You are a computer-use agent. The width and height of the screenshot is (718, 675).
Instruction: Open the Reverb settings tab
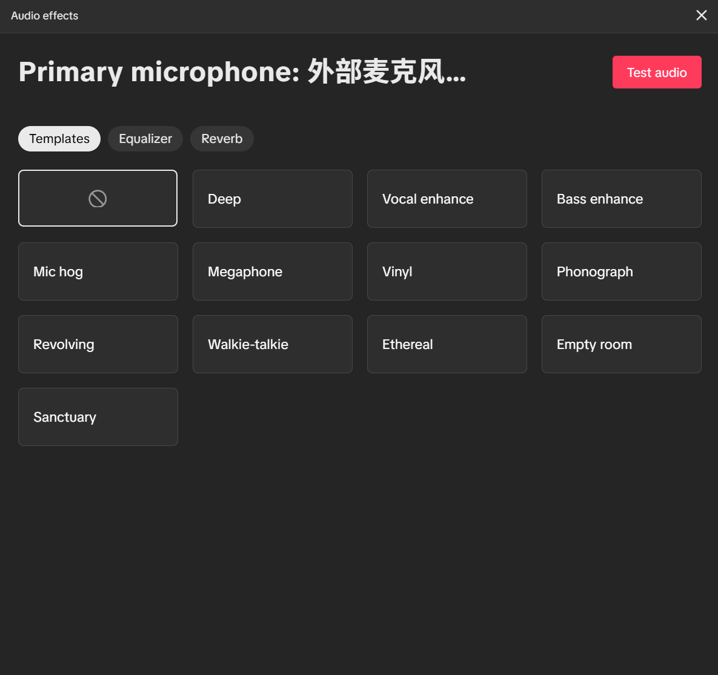click(x=222, y=138)
